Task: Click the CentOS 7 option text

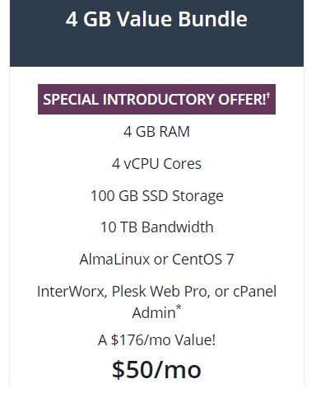Action: [x=202, y=260]
